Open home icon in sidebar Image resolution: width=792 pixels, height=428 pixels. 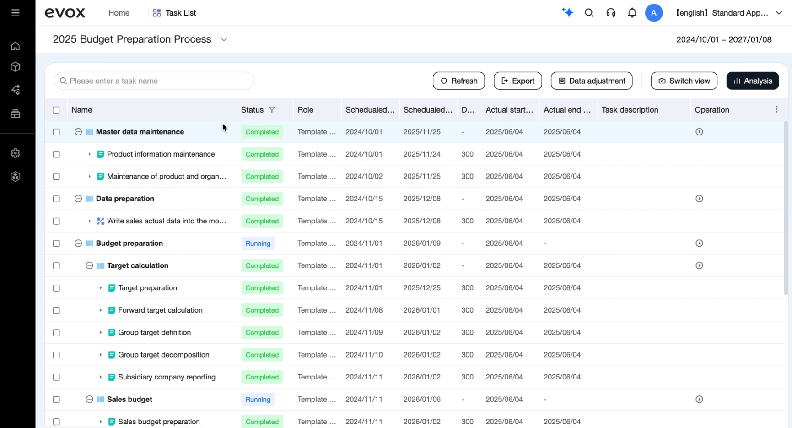tap(16, 46)
